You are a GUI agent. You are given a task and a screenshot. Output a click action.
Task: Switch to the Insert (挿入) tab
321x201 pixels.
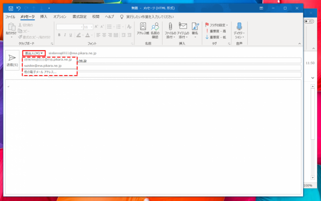(x=44, y=17)
